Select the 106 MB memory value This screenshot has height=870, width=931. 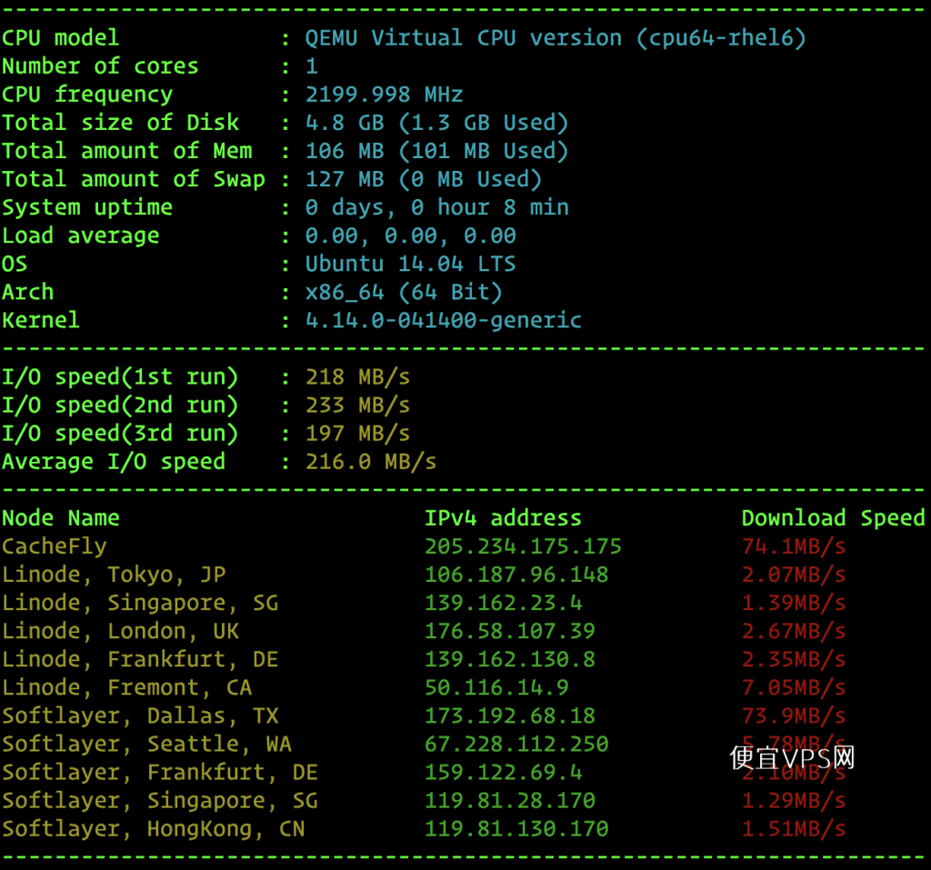point(345,151)
